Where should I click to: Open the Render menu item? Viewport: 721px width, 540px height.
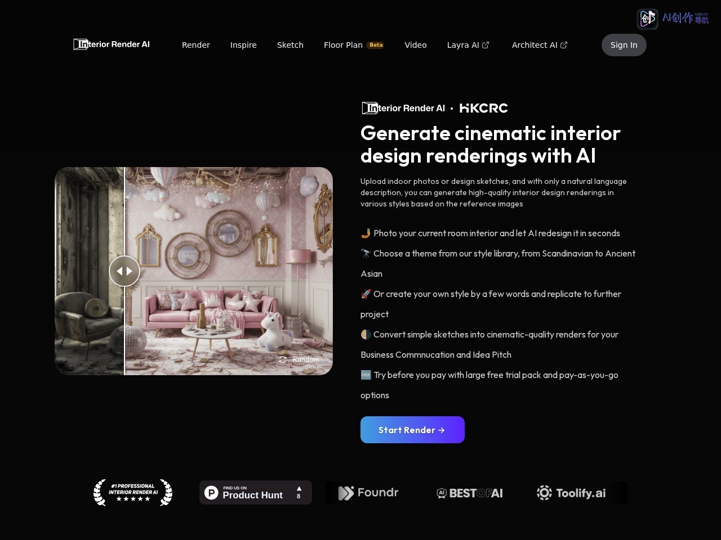[x=196, y=45]
